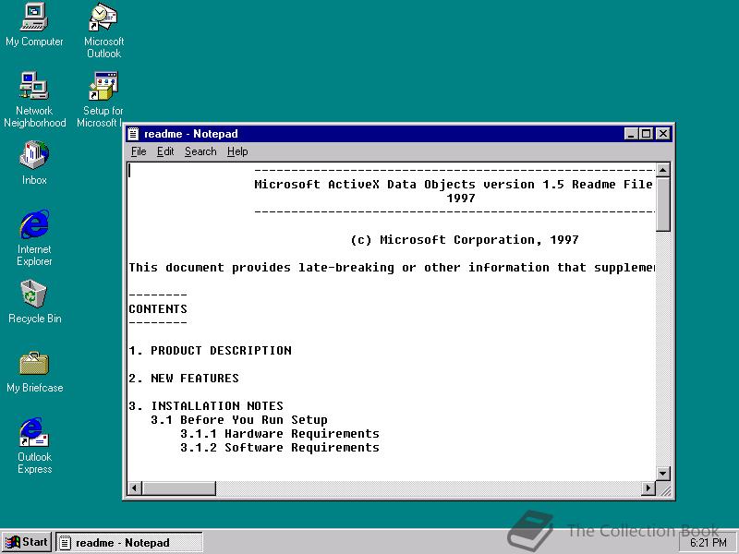Click the '2. NEW FEATURES' line

coord(184,379)
